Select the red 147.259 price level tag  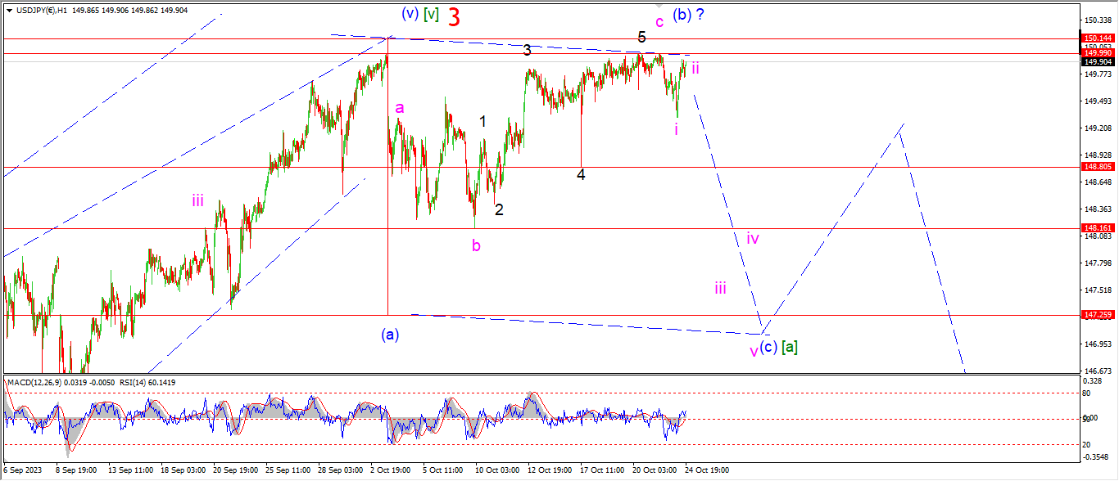(1097, 314)
